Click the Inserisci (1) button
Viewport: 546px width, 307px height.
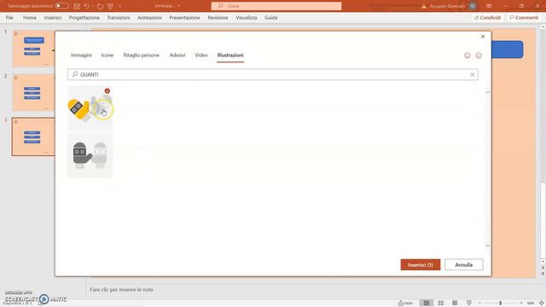point(421,265)
